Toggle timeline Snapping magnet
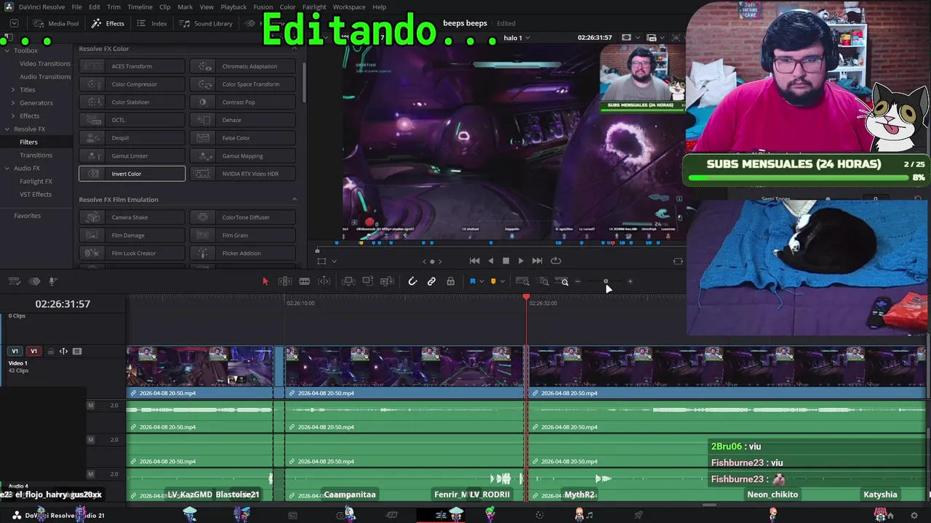The width and height of the screenshot is (931, 523). tap(412, 281)
